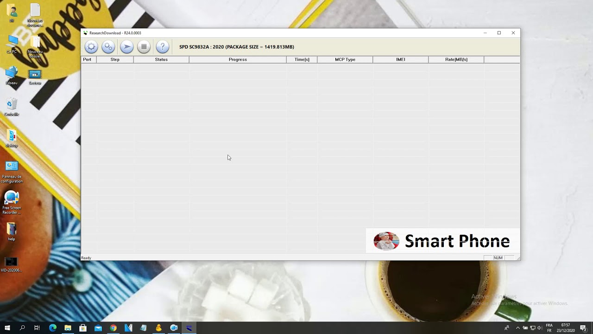
Task: Open the volume speaker tray icon
Action: 540,328
